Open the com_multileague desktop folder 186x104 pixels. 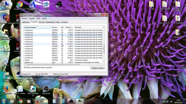coord(178,19)
